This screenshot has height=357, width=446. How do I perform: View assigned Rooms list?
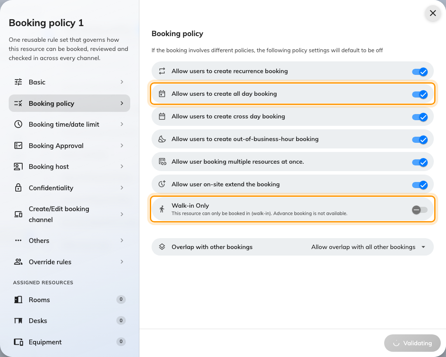(69, 300)
